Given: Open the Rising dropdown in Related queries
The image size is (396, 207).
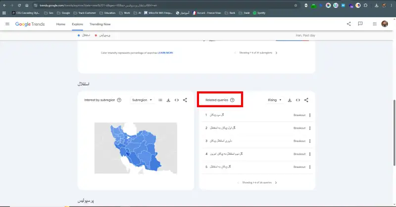Looking at the screenshot, I should (275, 100).
